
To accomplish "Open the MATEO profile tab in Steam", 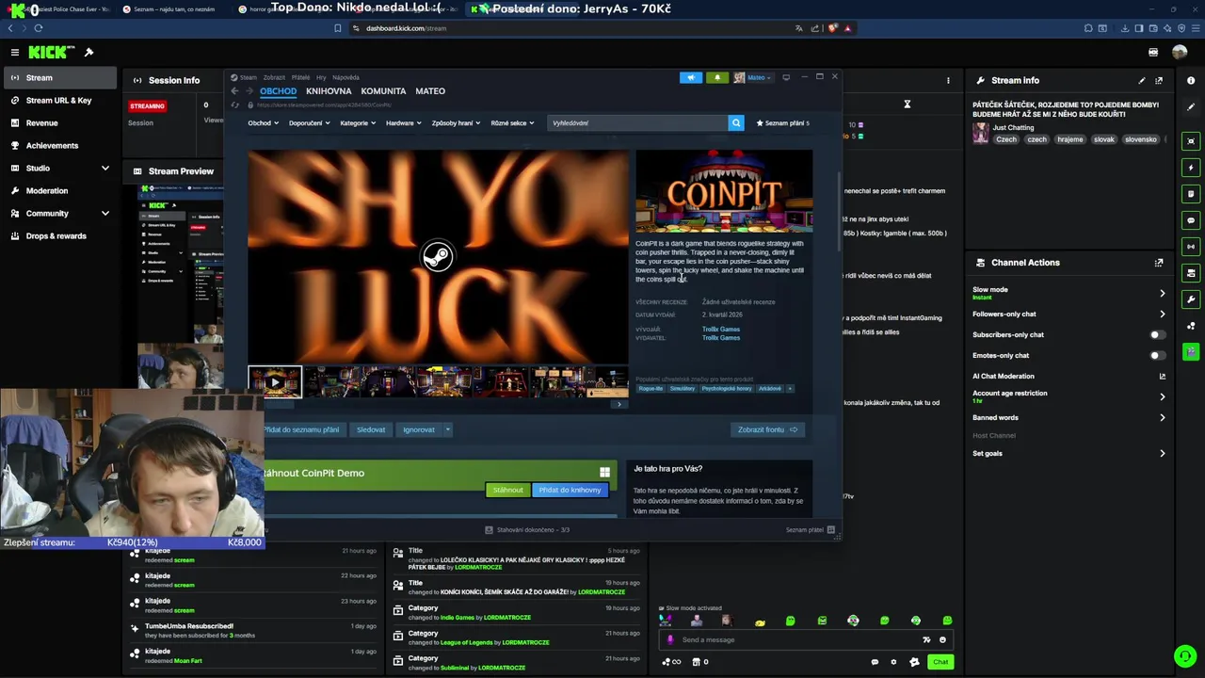I will tap(430, 91).
